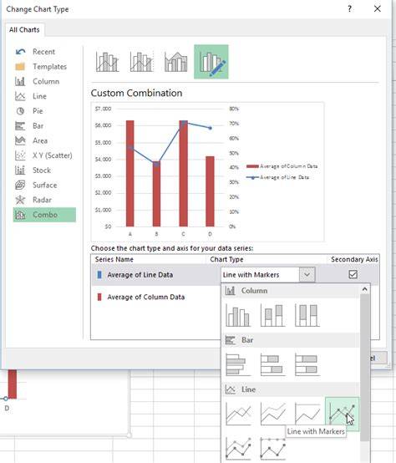Open the Help question mark button
396x463 pixels.
(x=350, y=9)
